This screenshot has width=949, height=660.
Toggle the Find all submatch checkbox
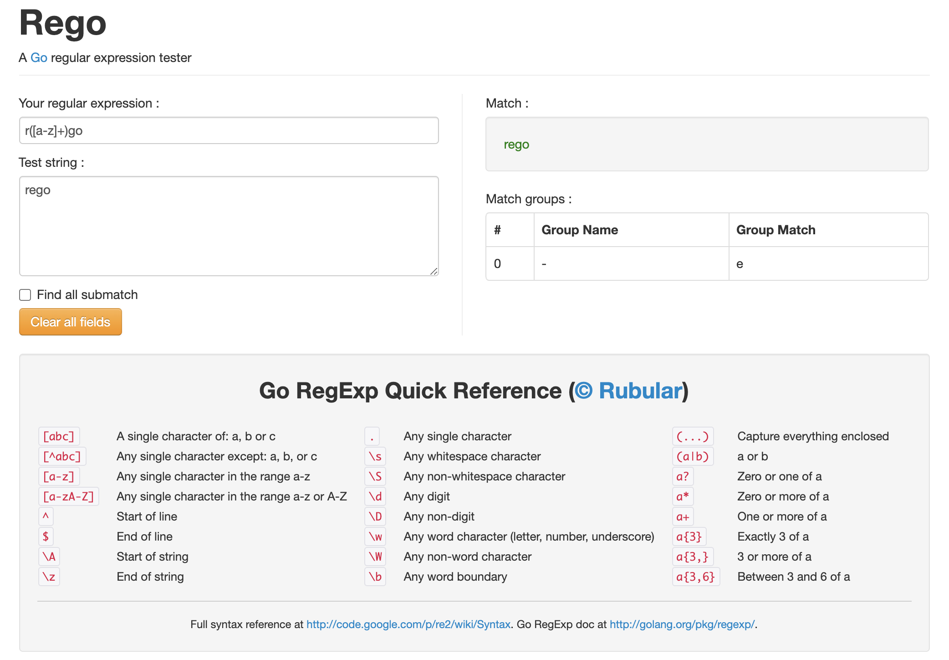point(25,295)
